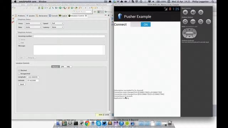Open the Speed dropdown set to Full
This screenshot has height=128, width=228.
coord(57,23)
